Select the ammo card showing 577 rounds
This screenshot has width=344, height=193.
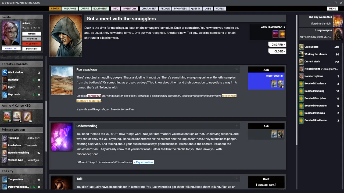click(x=7, y=117)
